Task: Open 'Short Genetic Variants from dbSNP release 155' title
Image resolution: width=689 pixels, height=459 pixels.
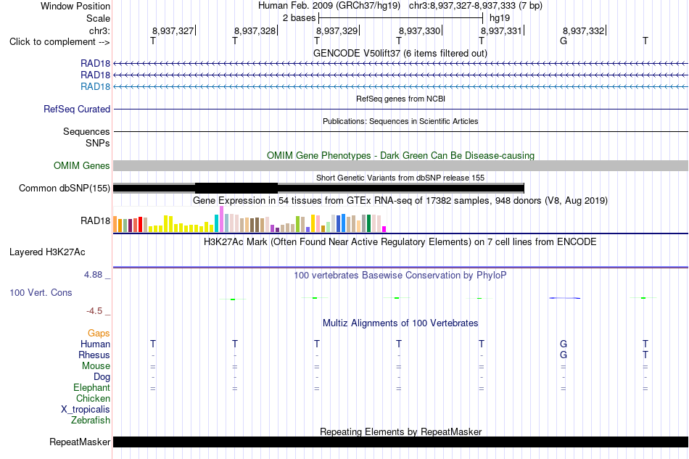Action: click(x=400, y=178)
